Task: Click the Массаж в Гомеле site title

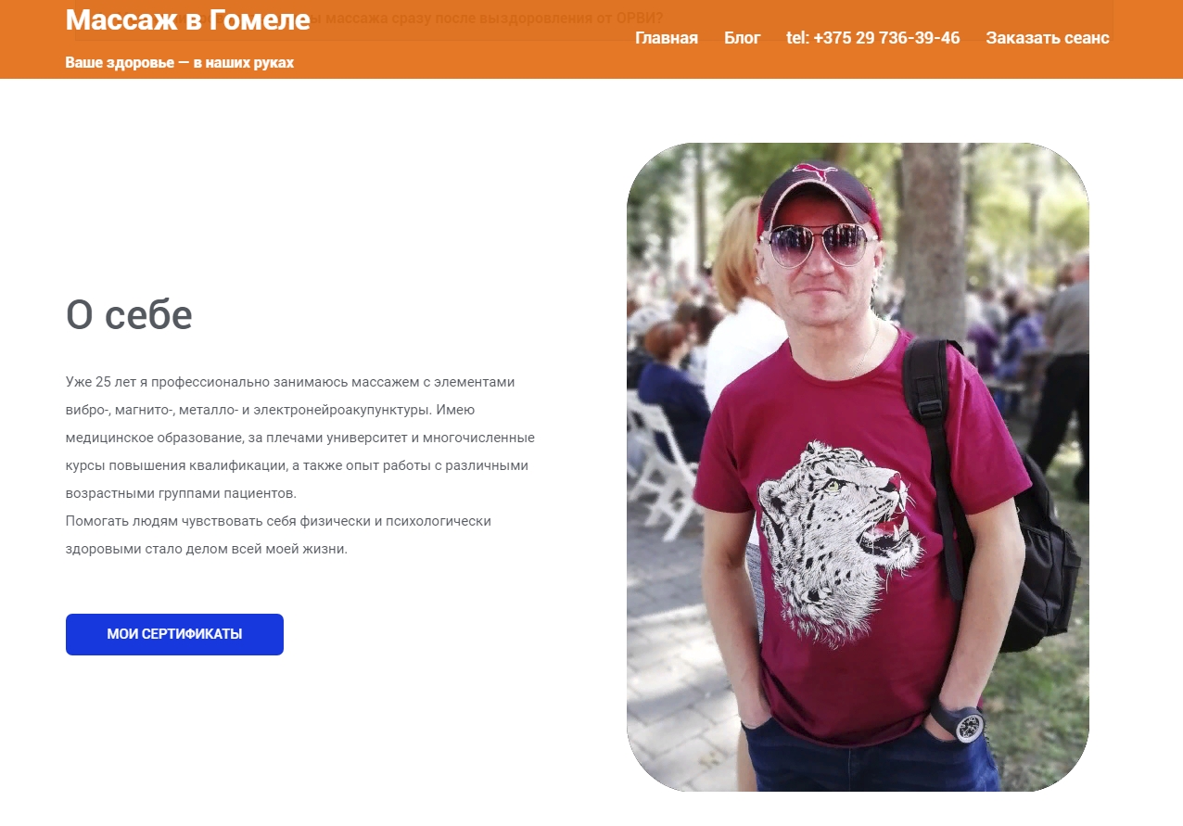Action: tap(188, 19)
